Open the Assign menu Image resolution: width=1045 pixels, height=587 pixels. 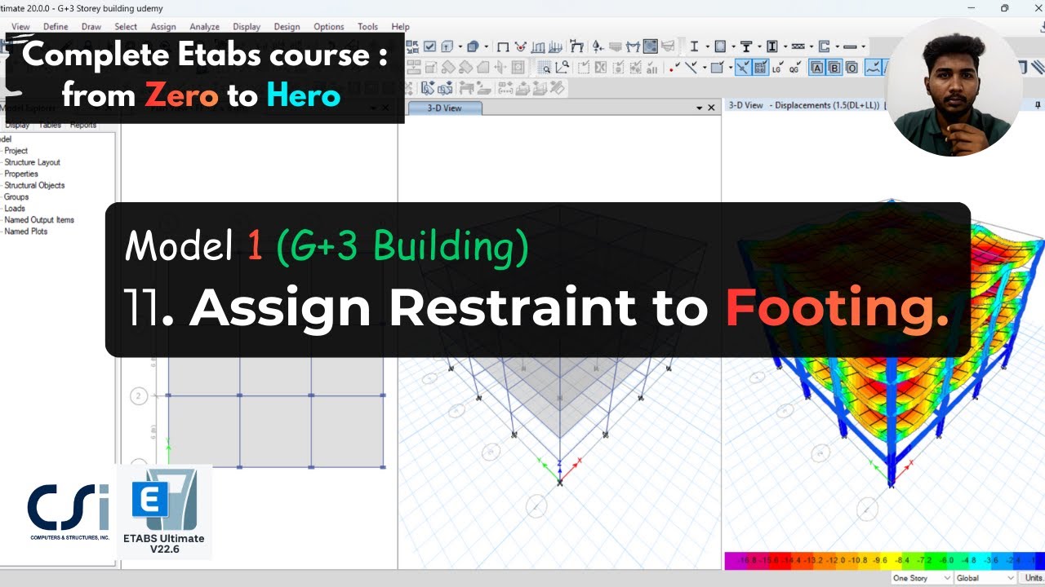click(163, 27)
